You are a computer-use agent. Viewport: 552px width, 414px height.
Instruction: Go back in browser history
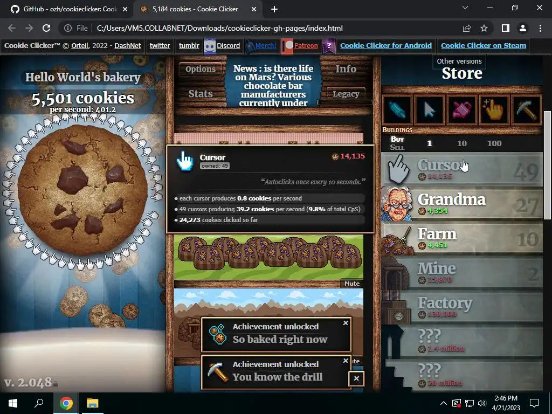[x=12, y=28]
